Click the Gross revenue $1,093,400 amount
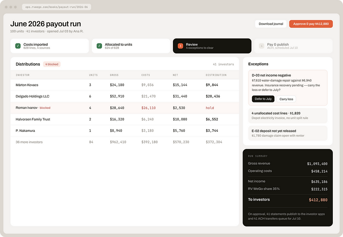The image size is (343, 237). (x=317, y=164)
